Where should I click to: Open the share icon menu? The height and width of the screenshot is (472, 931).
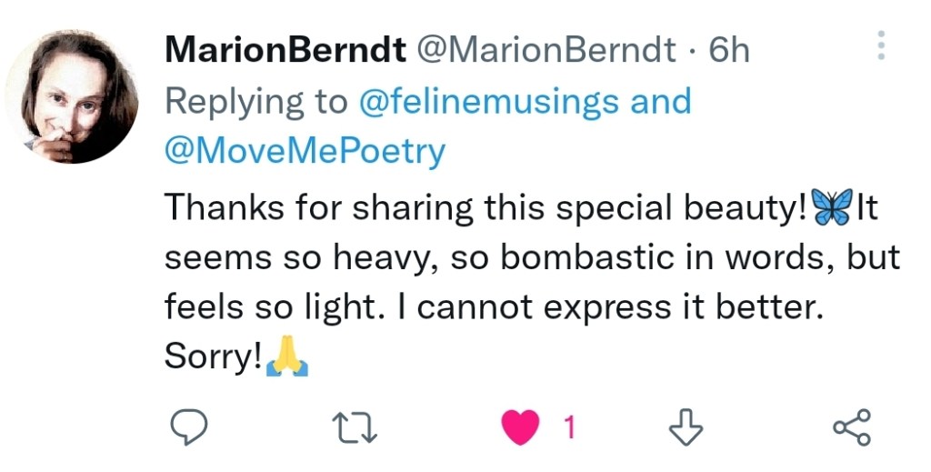852,427
